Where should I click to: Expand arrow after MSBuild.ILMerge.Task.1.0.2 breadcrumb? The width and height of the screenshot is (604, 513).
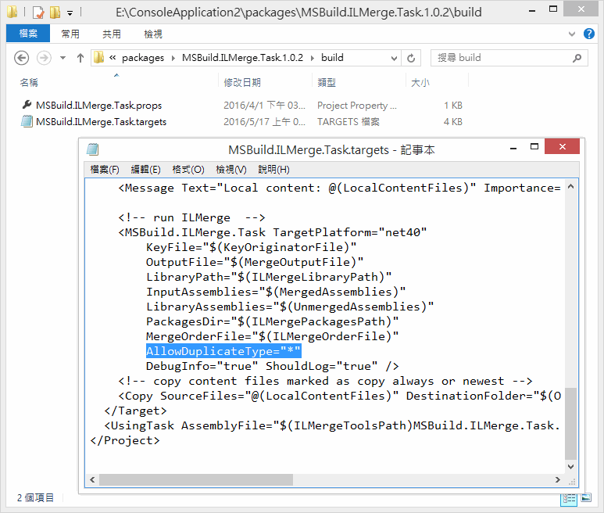click(313, 58)
